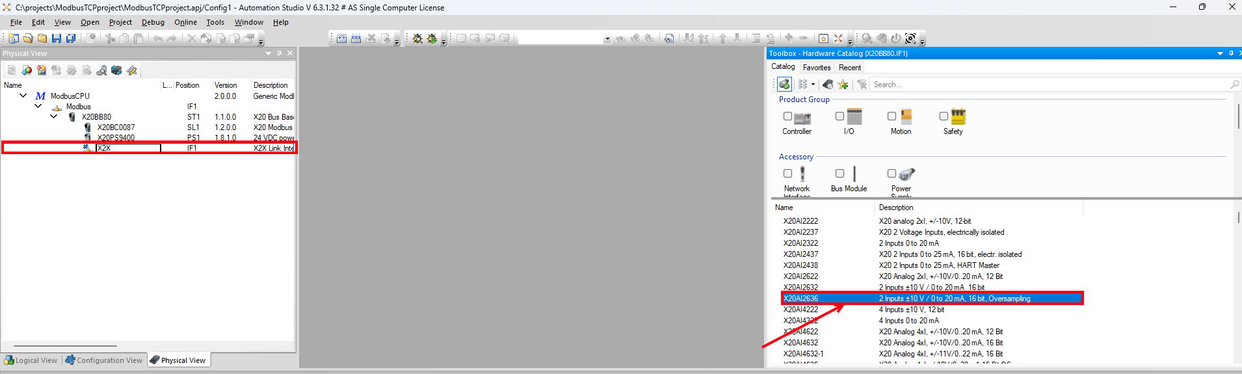Screen dimensions: 1242x374
Task: Click the Clear Filter funnel icon in Toolbox
Action: click(x=862, y=85)
